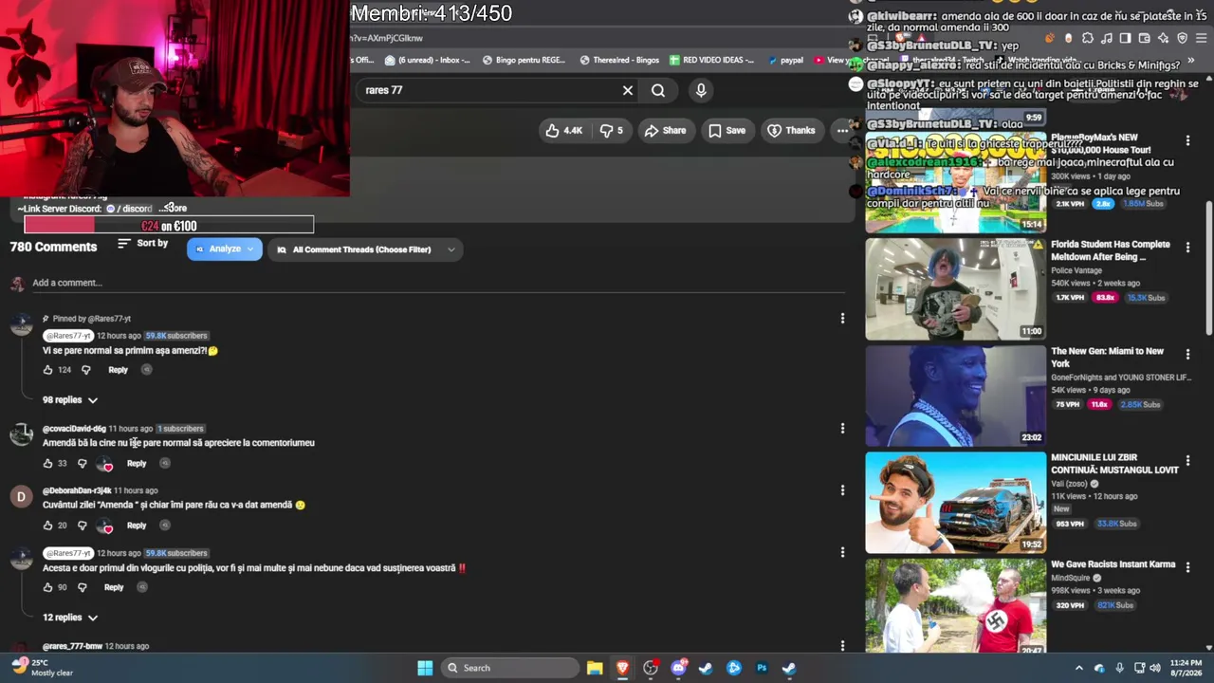Viewport: 1214px width, 683px height.
Task: Reply to the pinned 'Vi se pare normal' comment
Action: coord(118,370)
